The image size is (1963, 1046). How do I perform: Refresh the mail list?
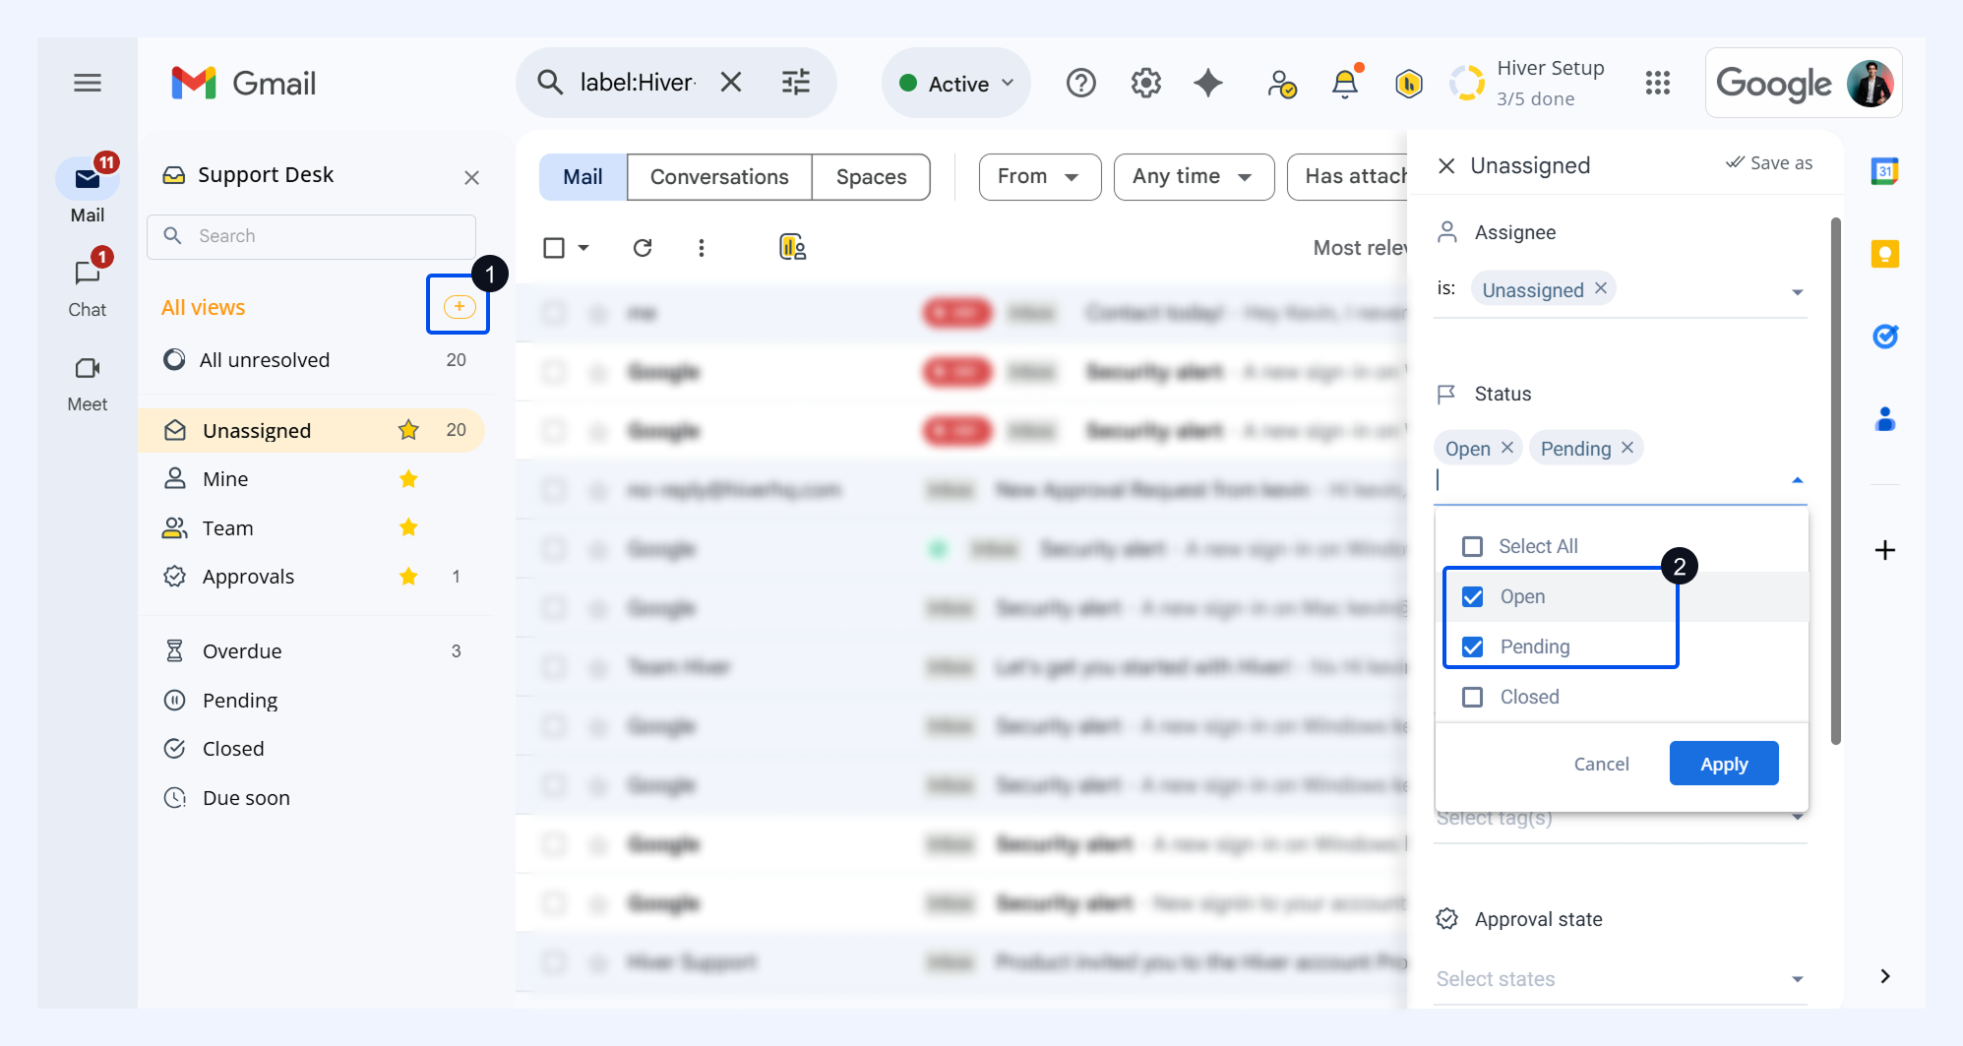click(643, 248)
